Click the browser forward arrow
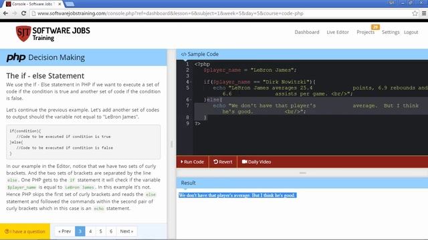 pos(15,13)
